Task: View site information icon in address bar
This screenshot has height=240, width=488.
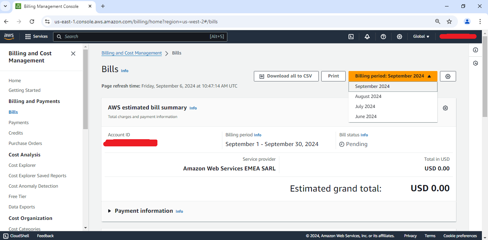Action: click(47, 22)
